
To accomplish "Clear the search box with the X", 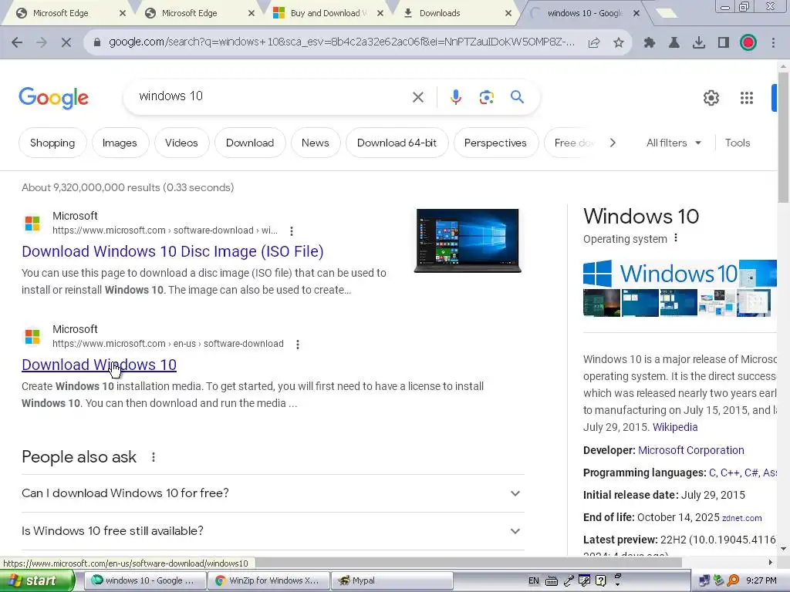I will 418,97.
